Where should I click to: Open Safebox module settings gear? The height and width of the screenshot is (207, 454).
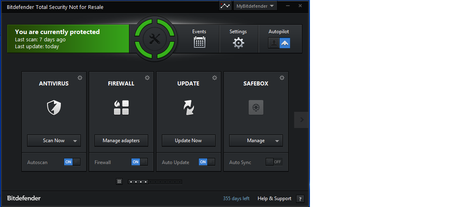(282, 78)
